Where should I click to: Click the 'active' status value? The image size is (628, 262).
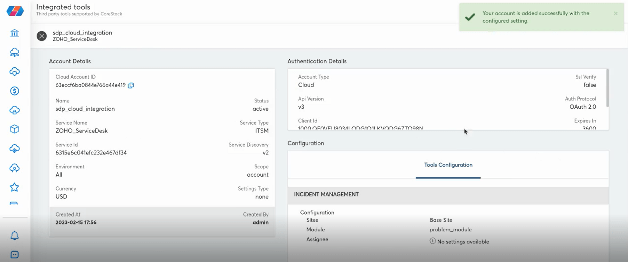tap(261, 109)
